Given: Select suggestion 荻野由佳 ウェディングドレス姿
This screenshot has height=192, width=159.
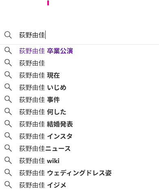Looking at the screenshot, I should [65, 173].
